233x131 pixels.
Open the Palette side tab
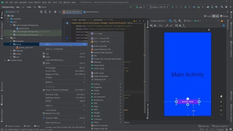pos(147,24)
